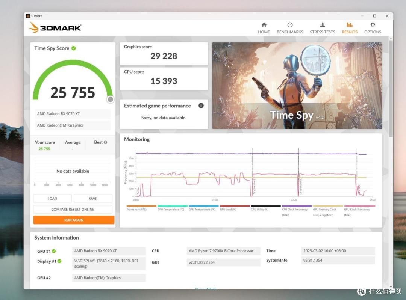Viewport: 406px width, 300px height.
Task: Click the AMD Radeon RX 9070 XT score card label
Action: pos(73,114)
